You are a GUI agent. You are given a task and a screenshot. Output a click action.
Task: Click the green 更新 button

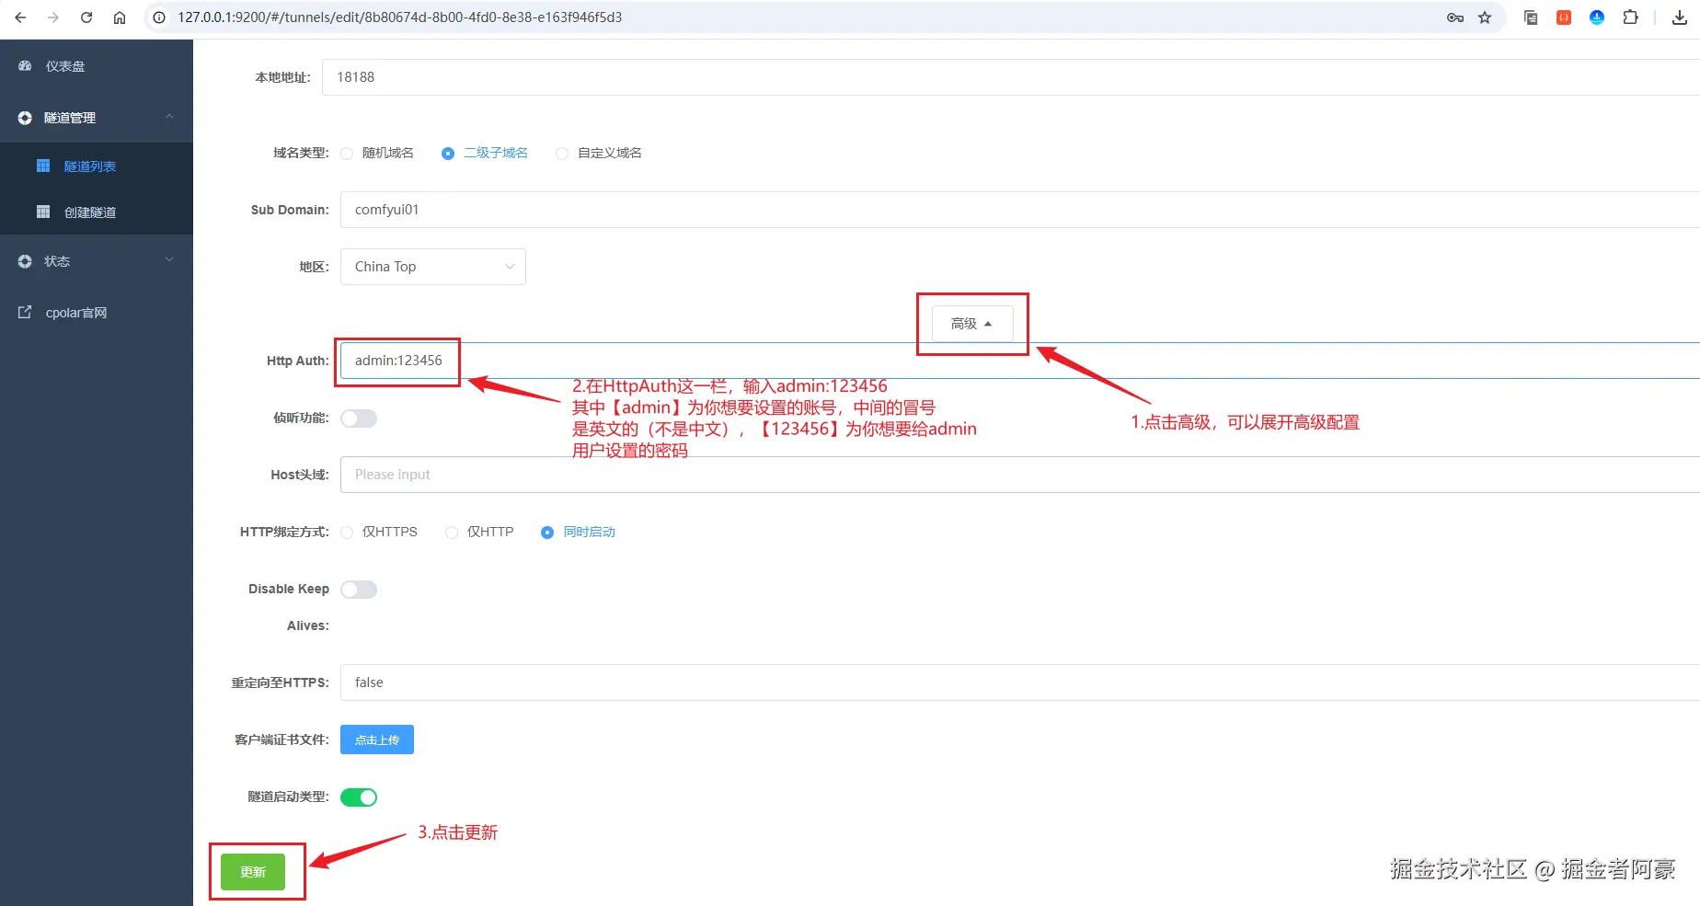pyautogui.click(x=253, y=872)
